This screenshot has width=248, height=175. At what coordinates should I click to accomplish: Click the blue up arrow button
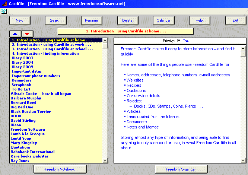coord(15,34)
